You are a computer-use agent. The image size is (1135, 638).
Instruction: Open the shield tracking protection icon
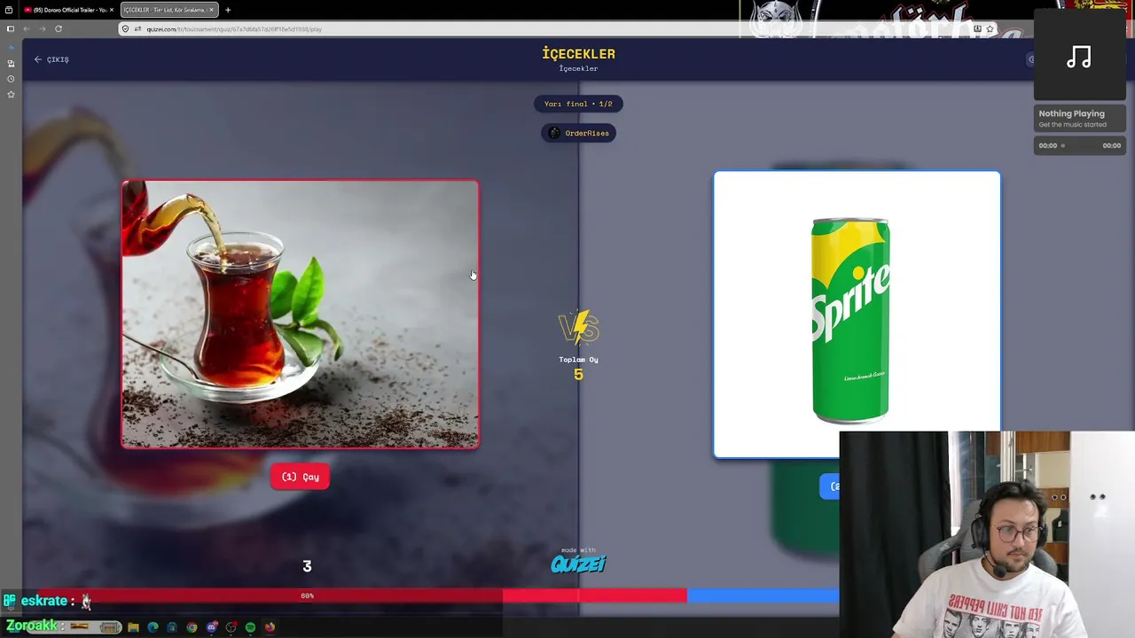[x=125, y=29]
